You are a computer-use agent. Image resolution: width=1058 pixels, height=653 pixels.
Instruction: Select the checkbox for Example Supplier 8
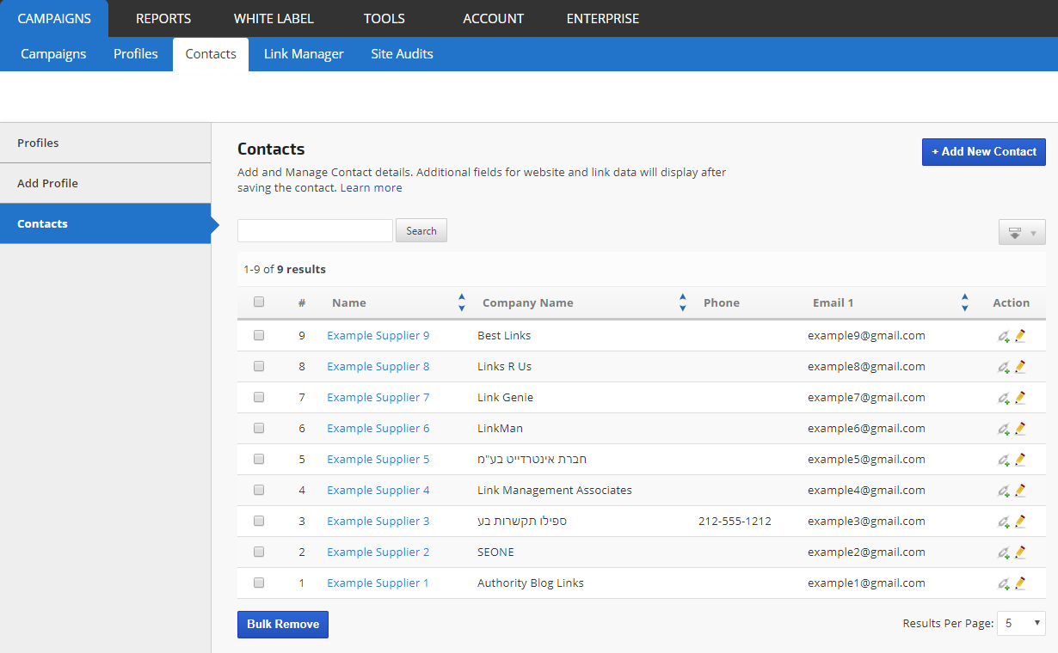(x=259, y=367)
